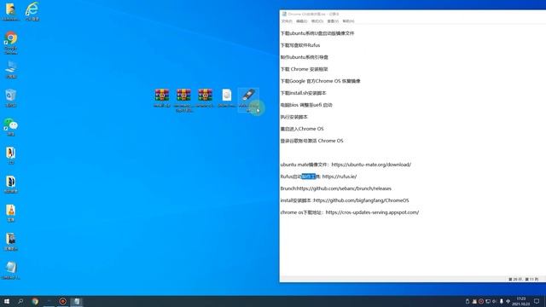Image resolution: width=546 pixels, height=307 pixels.
Task: Open Notepad 帮助(H) menu
Action: 348,21
